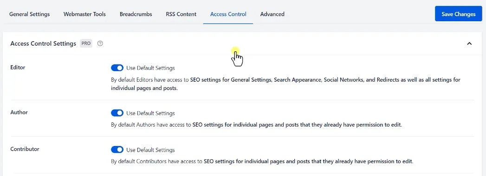Toggle Author Use Default Settings switch
486x176 pixels.
tap(117, 113)
